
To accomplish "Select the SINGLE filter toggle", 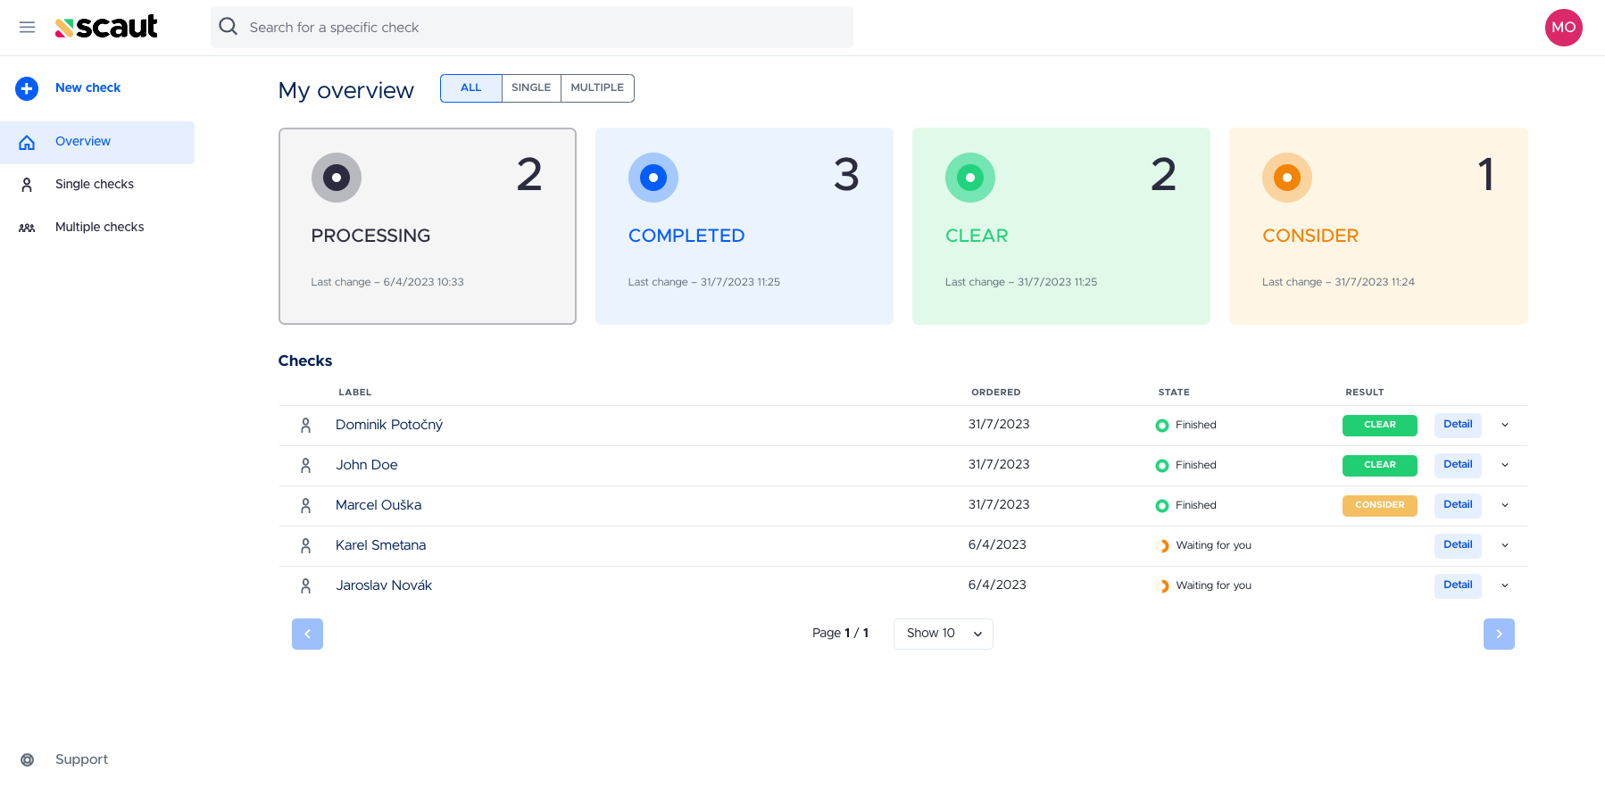I will [531, 88].
